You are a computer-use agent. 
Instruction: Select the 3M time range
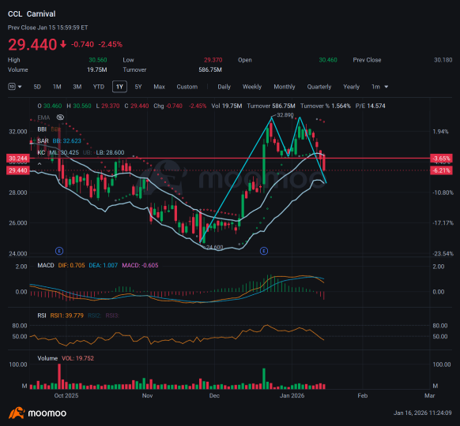(x=77, y=87)
